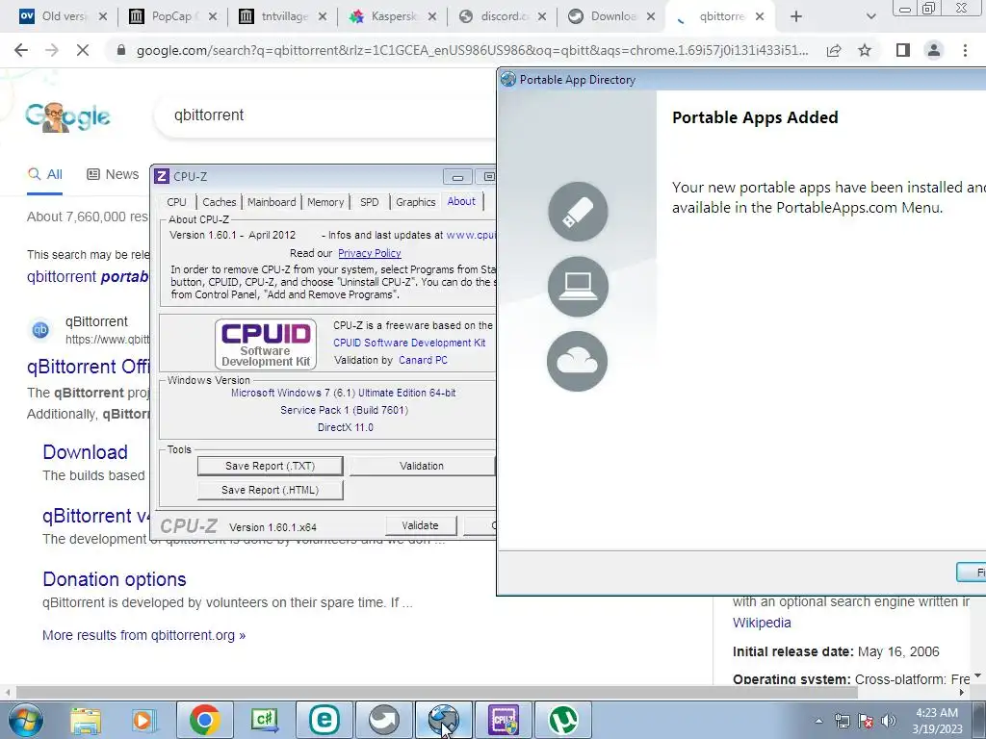This screenshot has width=986, height=739.
Task: Open the Download sitelink under qBittorrent
Action: (85, 452)
